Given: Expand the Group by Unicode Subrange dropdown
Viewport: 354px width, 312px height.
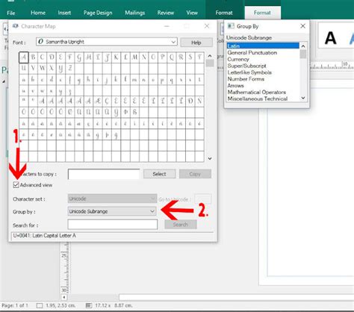Looking at the screenshot, I should tap(112, 211).
